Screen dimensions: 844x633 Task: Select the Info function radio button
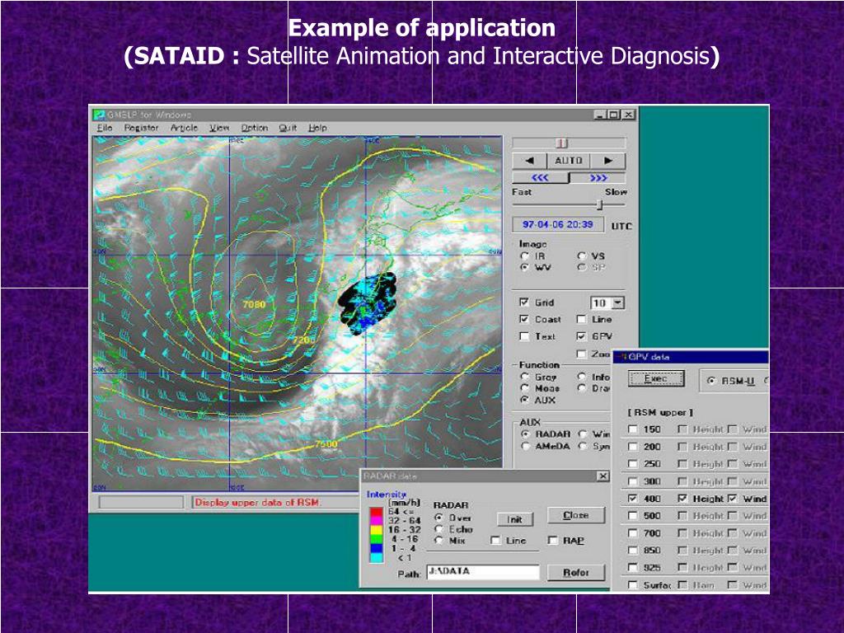pyautogui.click(x=582, y=377)
